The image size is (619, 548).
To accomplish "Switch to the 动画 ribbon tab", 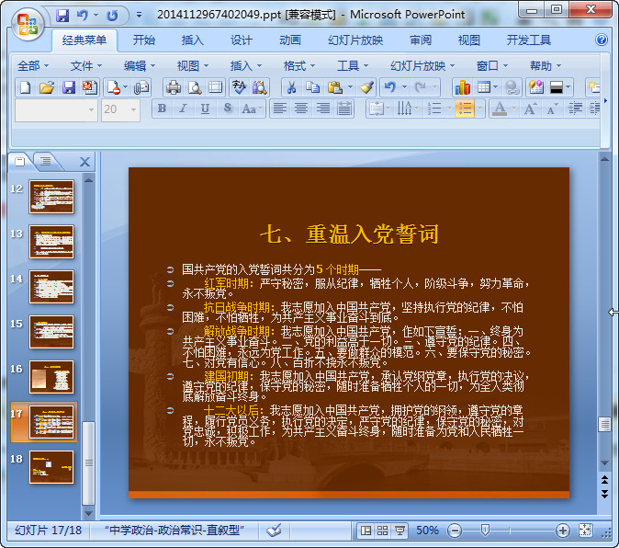I will pyautogui.click(x=290, y=40).
